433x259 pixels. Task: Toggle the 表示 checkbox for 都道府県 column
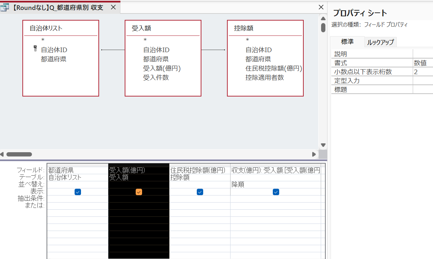78,192
